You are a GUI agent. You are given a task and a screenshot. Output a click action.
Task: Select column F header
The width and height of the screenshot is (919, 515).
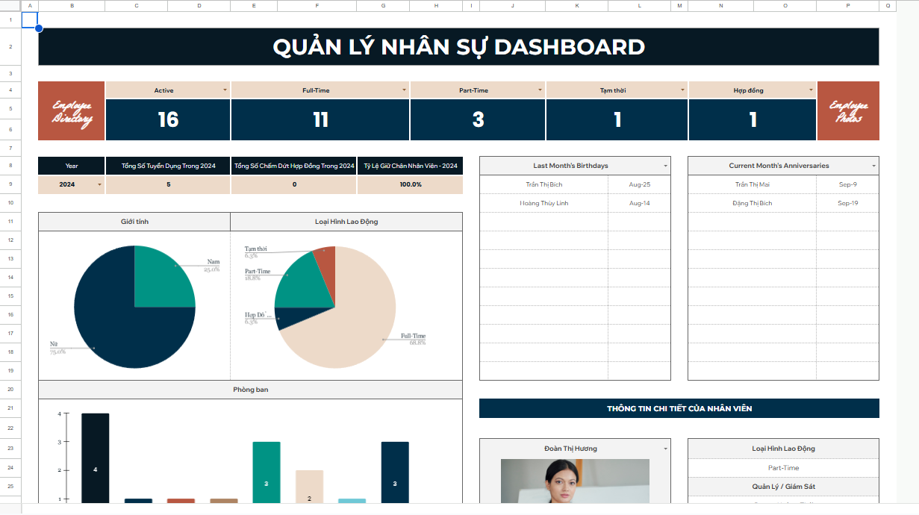point(317,5)
